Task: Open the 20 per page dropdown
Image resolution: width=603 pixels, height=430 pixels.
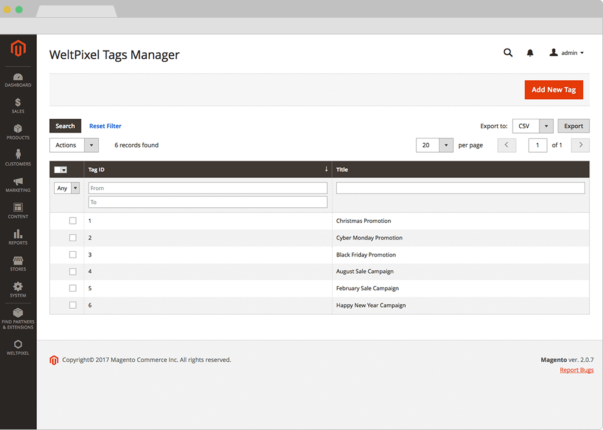Action: click(x=434, y=146)
